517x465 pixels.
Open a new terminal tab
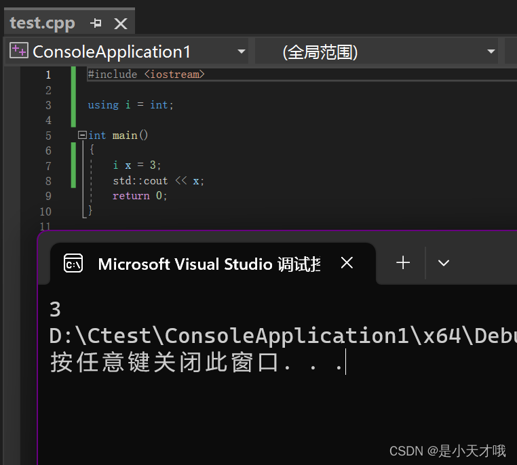pos(403,263)
